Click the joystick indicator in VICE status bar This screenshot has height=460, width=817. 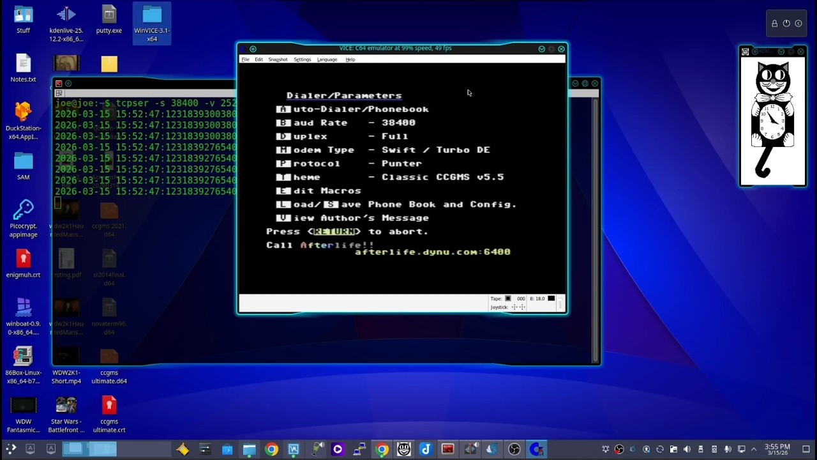tap(518, 307)
